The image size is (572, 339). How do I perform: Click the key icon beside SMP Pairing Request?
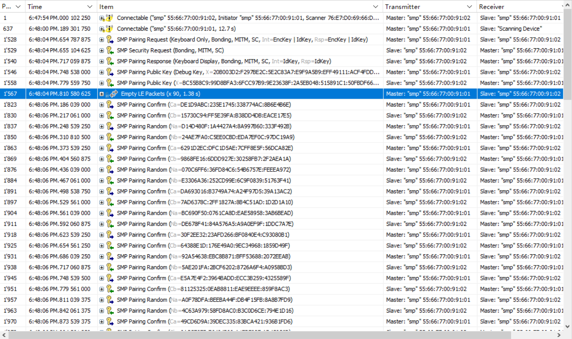[109, 39]
